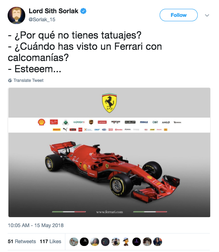
Task: Click Translate Tweet
Action: point(28,80)
